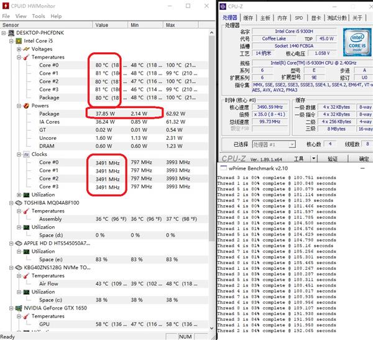This screenshot has height=340, width=373.
Task: Click the utilization icon under TOSHIBA MQ04ABF100
Action: click(26, 227)
